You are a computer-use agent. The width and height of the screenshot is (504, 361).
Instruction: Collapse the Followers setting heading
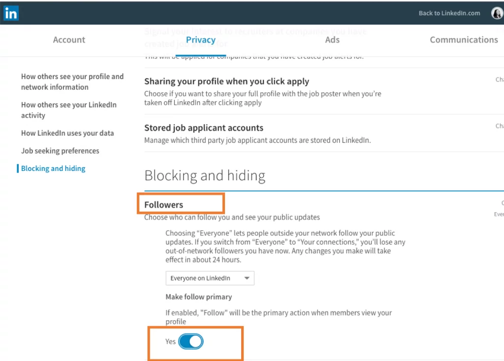point(163,205)
